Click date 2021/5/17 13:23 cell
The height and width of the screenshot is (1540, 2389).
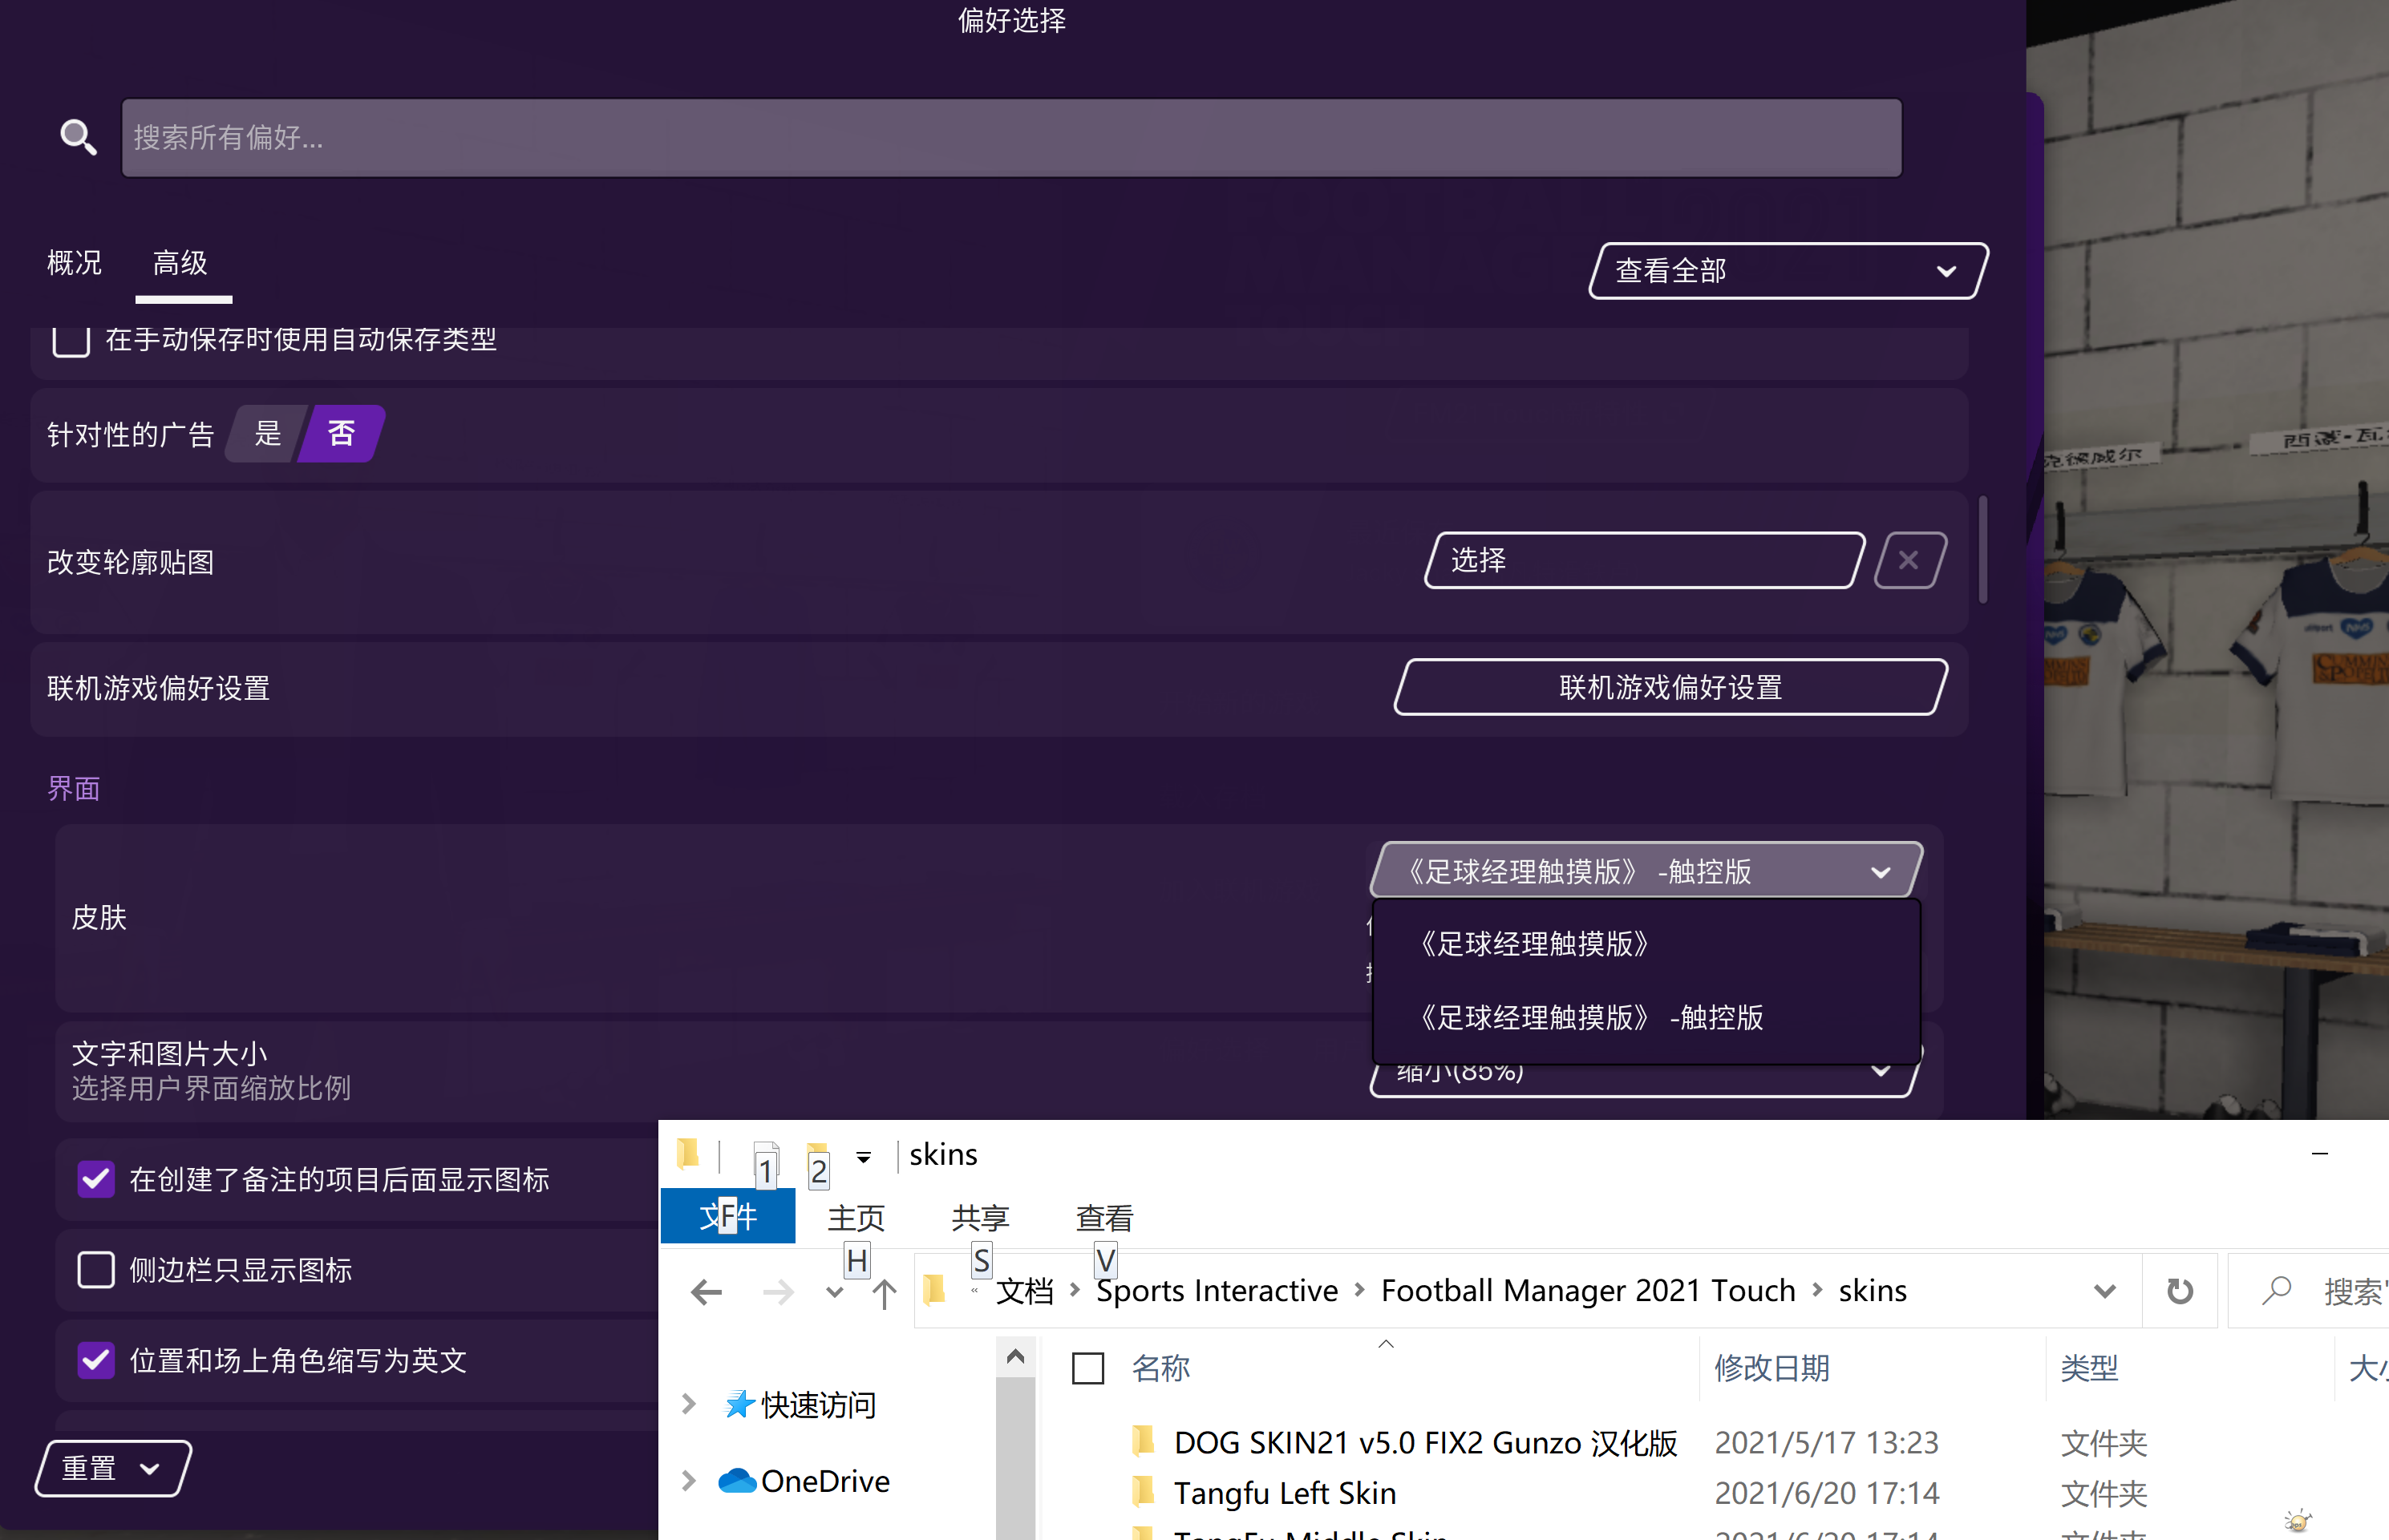point(1826,1442)
